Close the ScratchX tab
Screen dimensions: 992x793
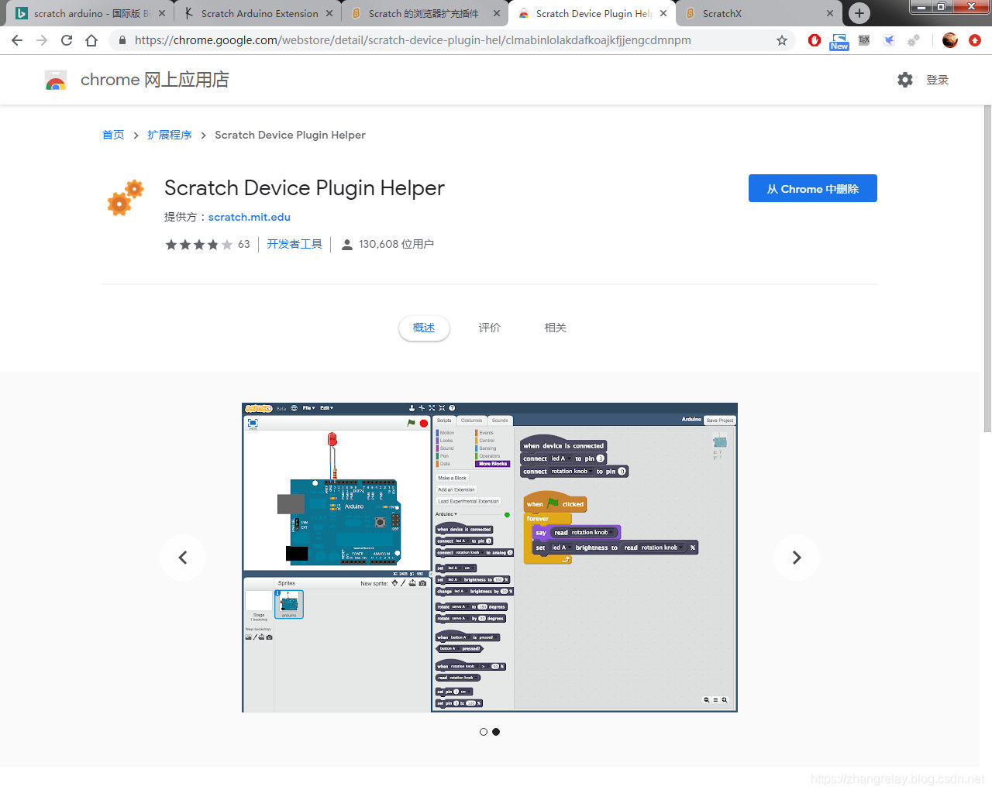pyautogui.click(x=830, y=13)
